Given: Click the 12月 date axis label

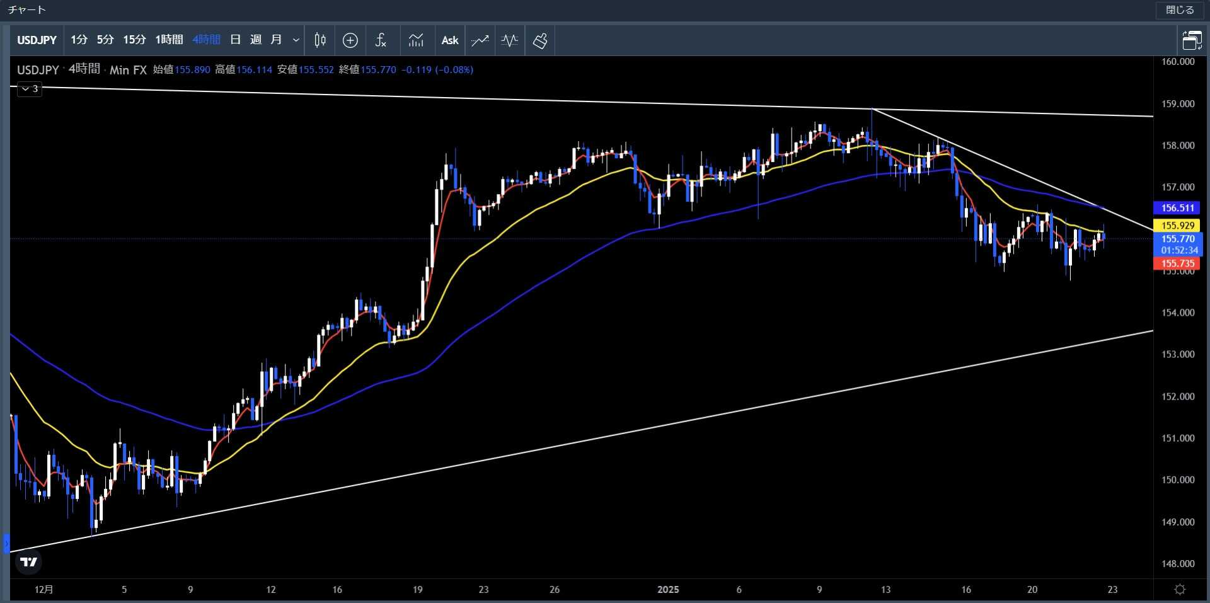Looking at the screenshot, I should [x=44, y=590].
